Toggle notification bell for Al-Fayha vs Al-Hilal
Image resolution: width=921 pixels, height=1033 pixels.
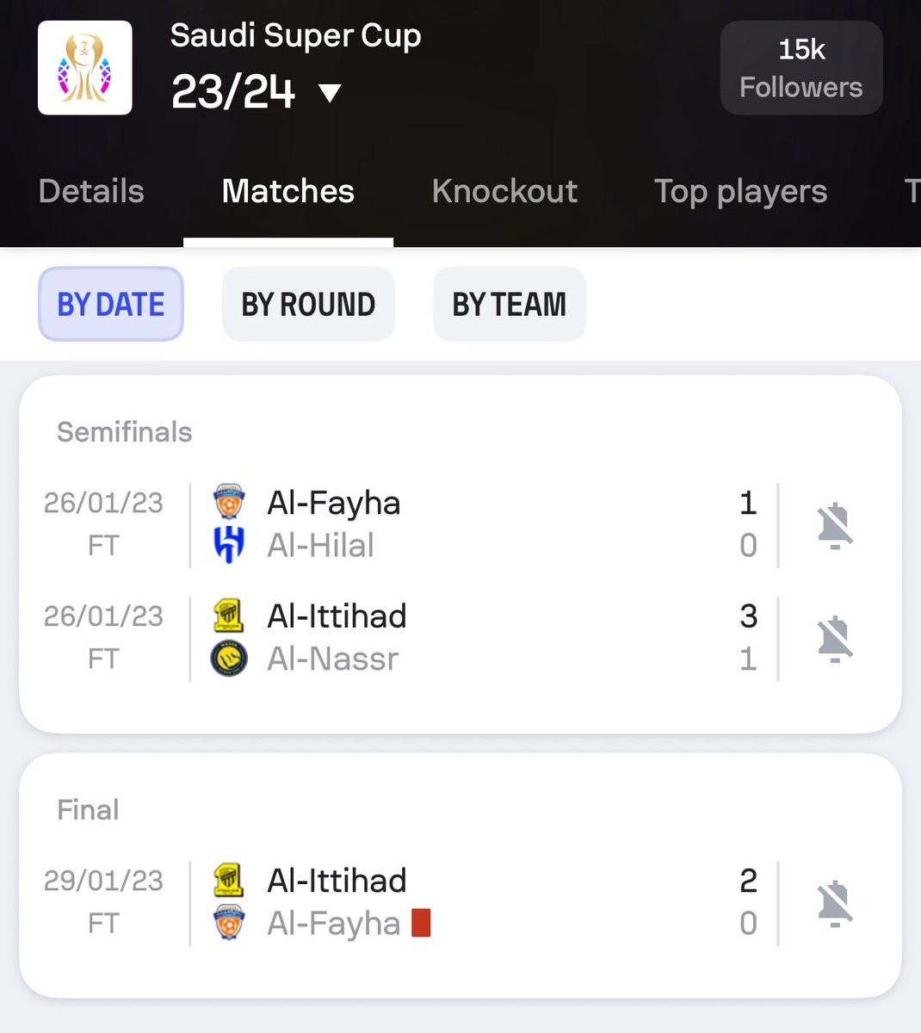point(835,525)
